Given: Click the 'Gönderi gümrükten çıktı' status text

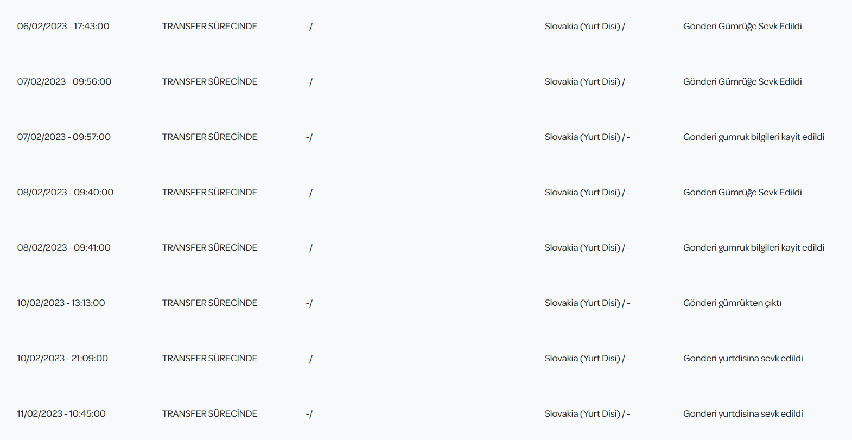Looking at the screenshot, I should click(732, 303).
